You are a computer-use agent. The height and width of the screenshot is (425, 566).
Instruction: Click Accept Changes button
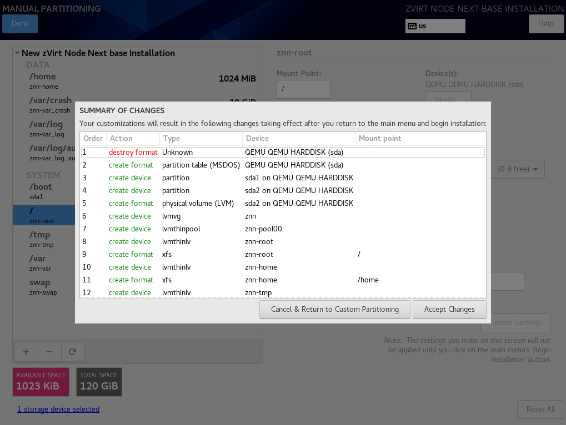point(449,310)
